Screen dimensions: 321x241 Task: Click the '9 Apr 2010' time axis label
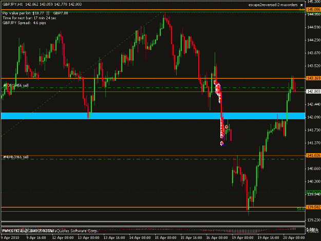click(10, 238)
